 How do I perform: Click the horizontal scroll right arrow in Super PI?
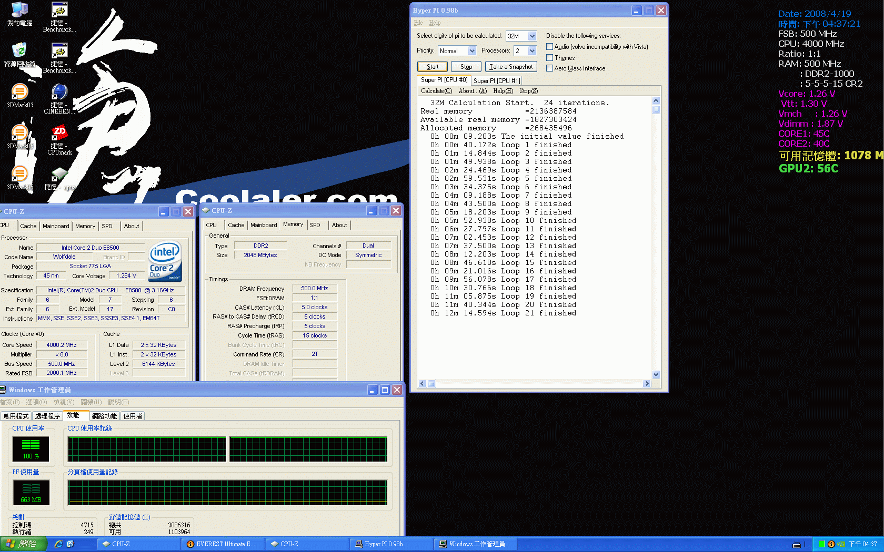(x=647, y=384)
